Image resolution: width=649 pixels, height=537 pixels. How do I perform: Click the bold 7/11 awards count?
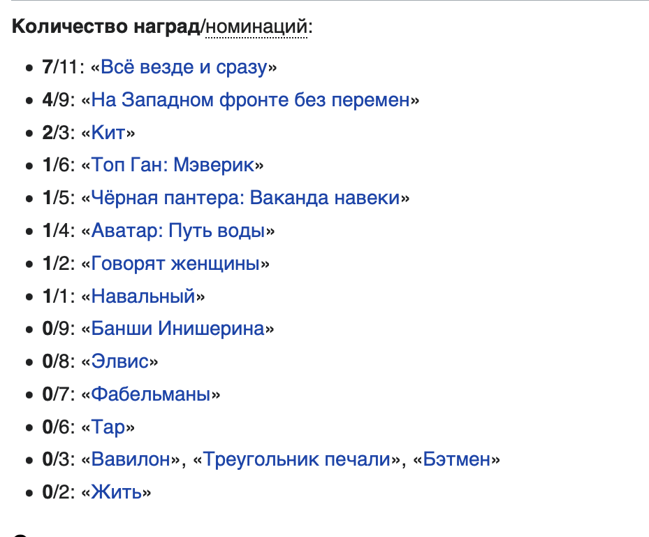pos(59,68)
